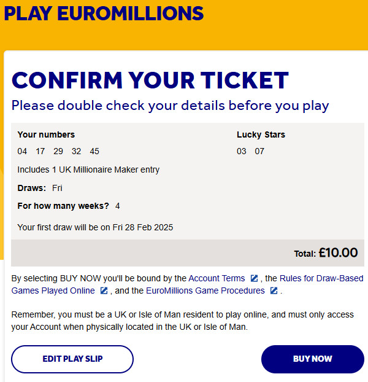Select the main number 17
The image size is (368, 382).
(x=40, y=151)
